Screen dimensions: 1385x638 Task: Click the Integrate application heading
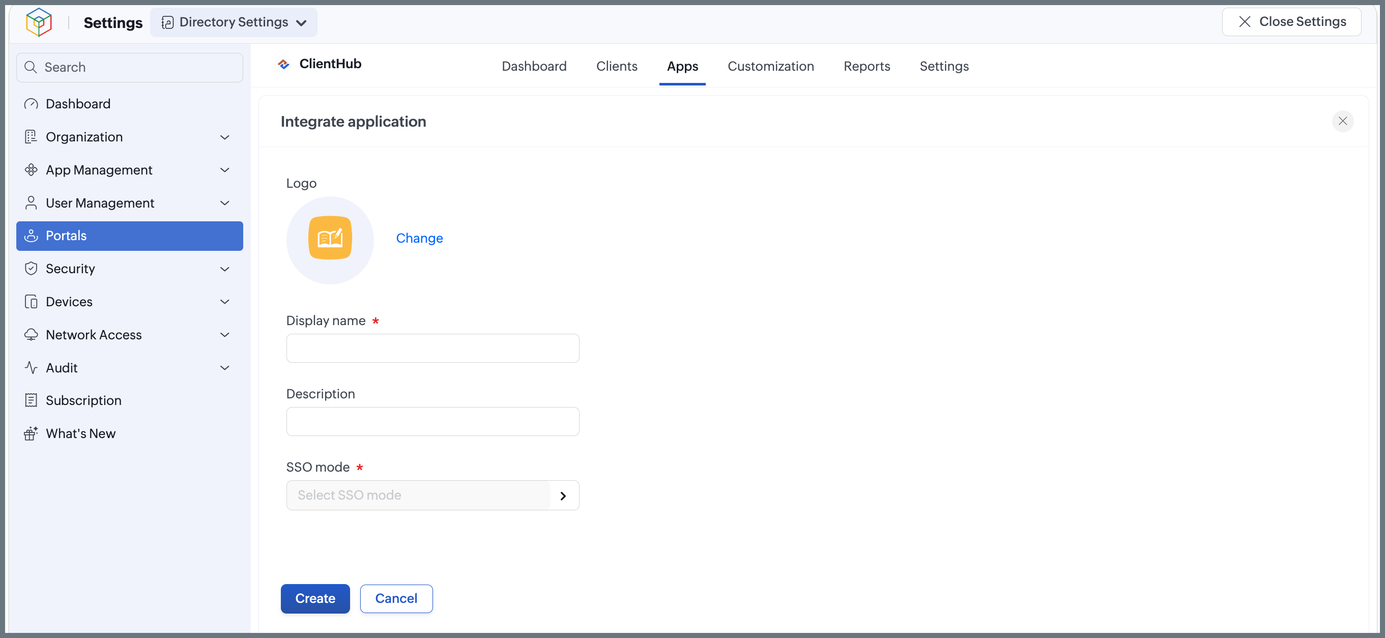click(x=353, y=122)
